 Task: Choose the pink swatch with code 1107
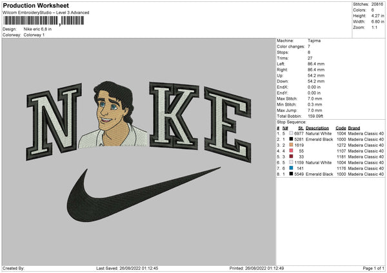[291, 151]
